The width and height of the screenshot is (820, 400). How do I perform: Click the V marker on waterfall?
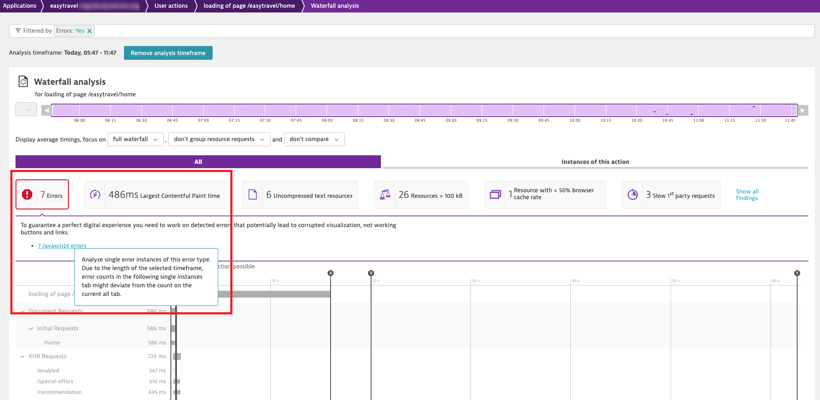371,273
